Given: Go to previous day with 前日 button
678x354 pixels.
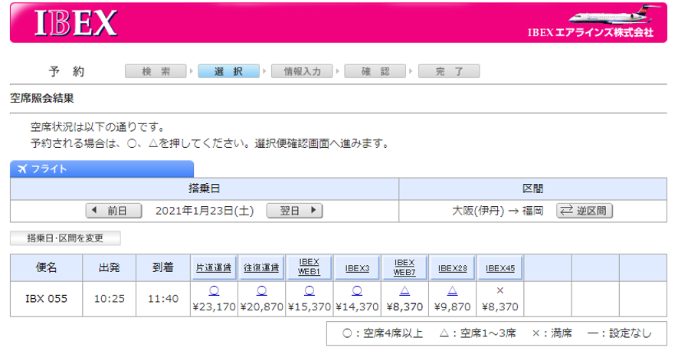Looking at the screenshot, I should 113,211.
